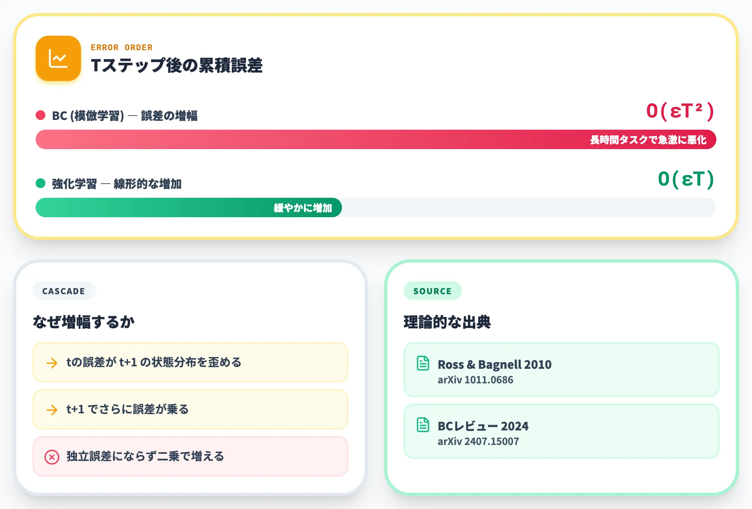The image size is (752, 509).
Task: Click the arrow icon beside tの誤差が
Action: tap(52, 363)
